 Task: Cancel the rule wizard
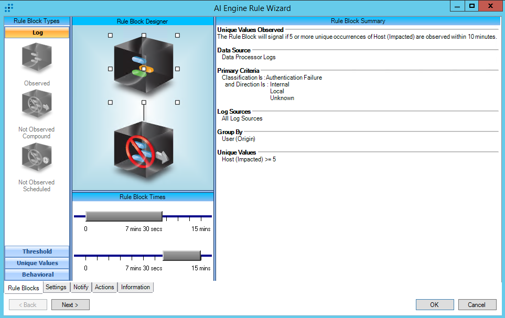point(477,304)
